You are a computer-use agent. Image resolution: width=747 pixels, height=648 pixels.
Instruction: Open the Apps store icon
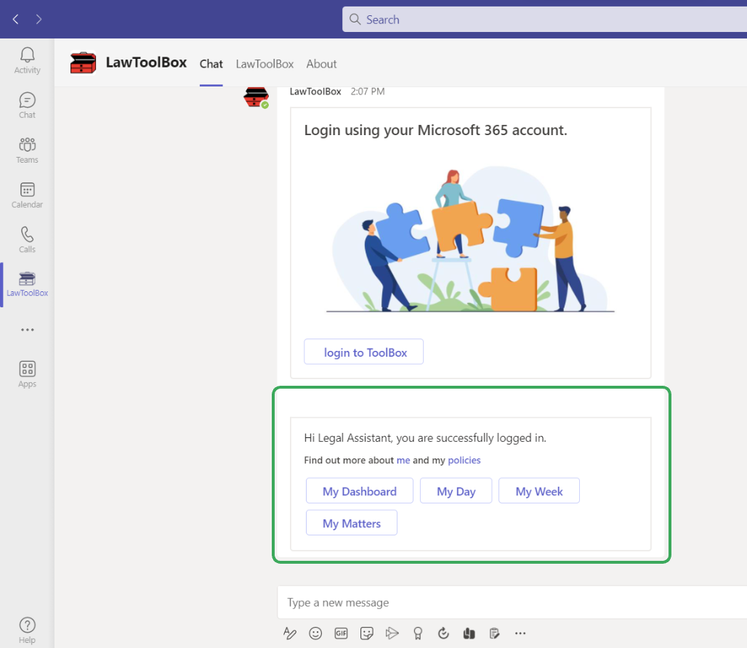click(27, 374)
